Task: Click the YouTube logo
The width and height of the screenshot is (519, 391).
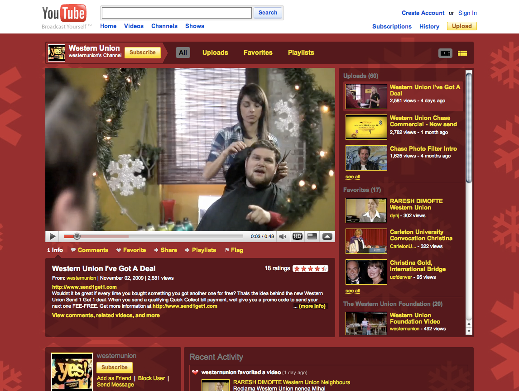Action: [64, 14]
